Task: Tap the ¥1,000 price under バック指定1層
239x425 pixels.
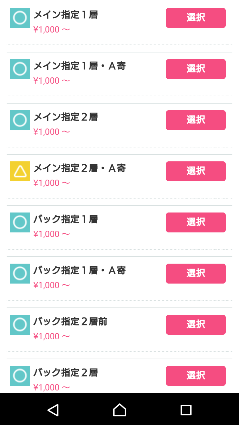Action: point(51,234)
